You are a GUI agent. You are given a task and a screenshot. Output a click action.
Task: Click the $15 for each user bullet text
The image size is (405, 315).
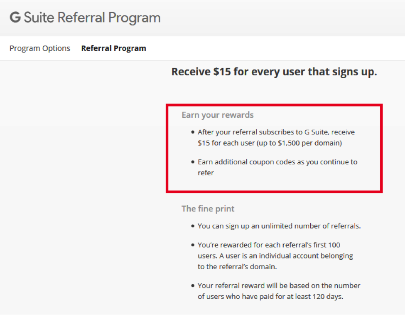(x=276, y=137)
